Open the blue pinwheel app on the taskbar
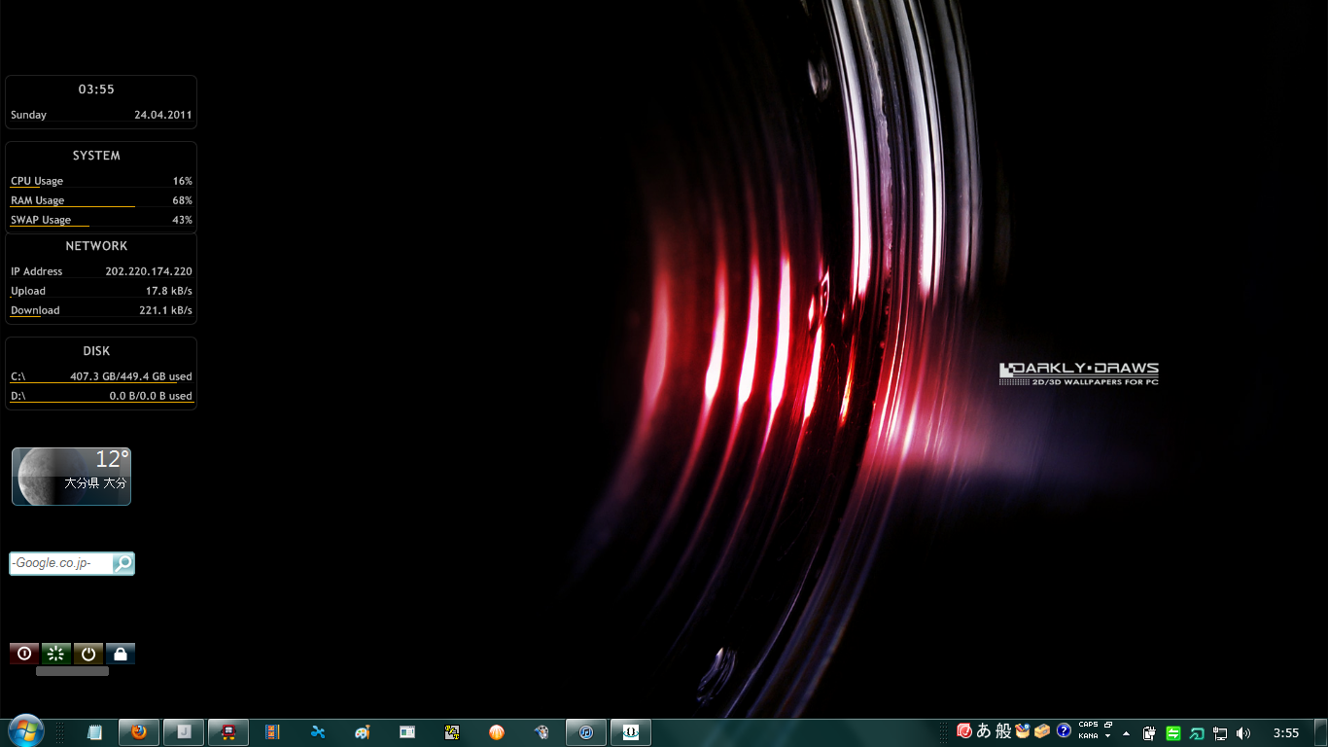This screenshot has height=747, width=1328. (318, 732)
